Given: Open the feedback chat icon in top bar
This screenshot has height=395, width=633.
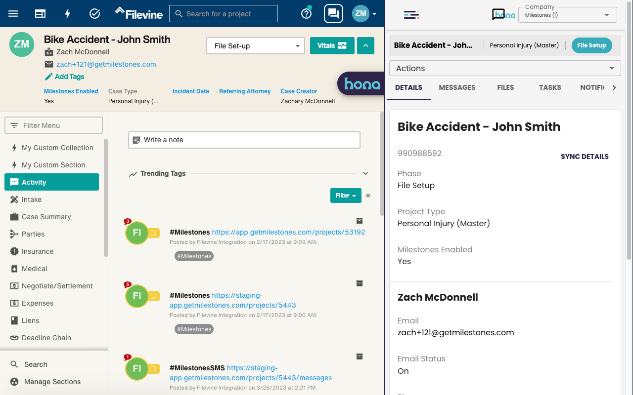Looking at the screenshot, I should pyautogui.click(x=333, y=13).
